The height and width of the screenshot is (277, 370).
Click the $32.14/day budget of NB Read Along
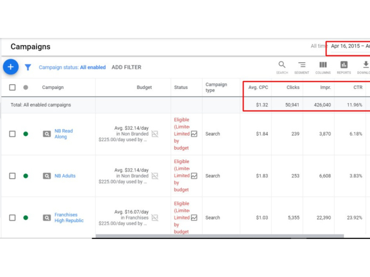coord(131,128)
